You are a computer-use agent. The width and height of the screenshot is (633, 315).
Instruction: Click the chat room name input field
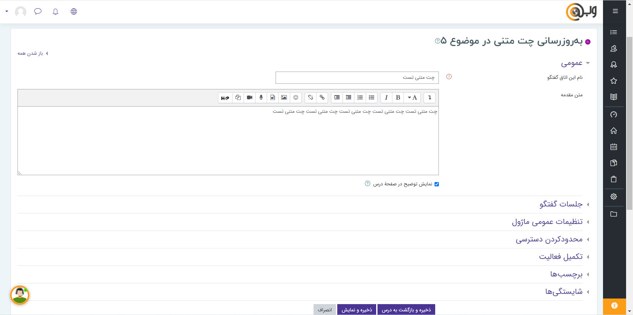[x=357, y=78]
